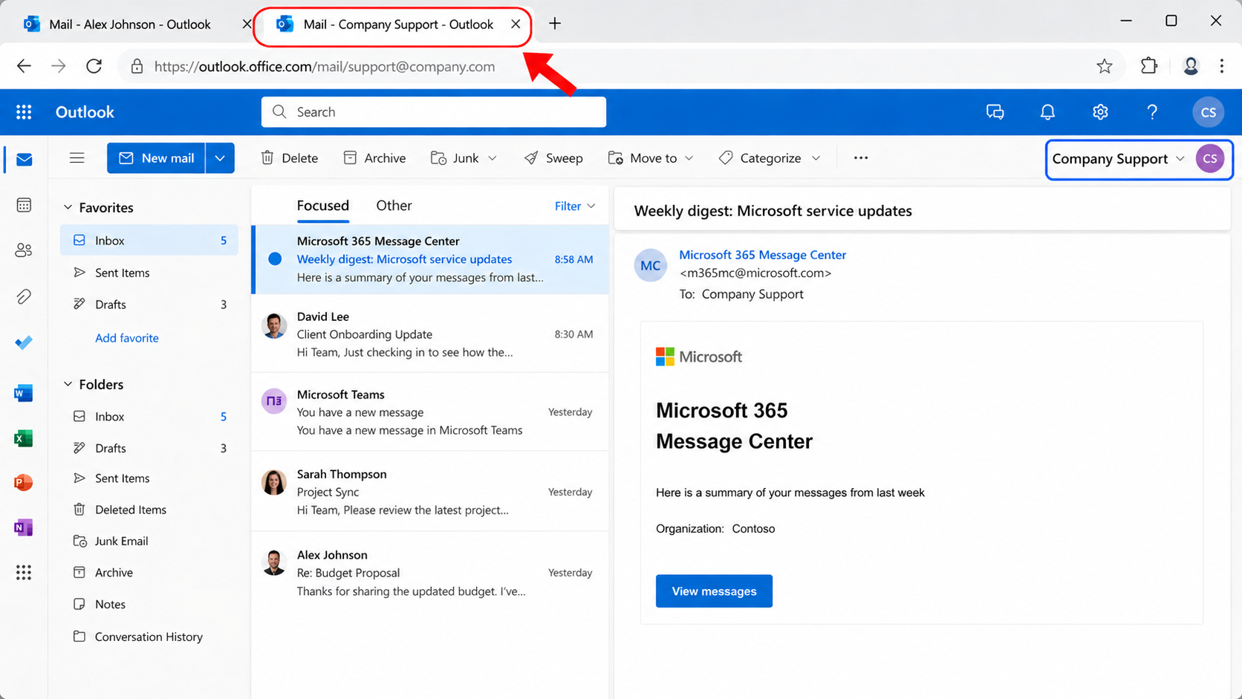
Task: Switch to the Other inbox tab
Action: coord(394,206)
